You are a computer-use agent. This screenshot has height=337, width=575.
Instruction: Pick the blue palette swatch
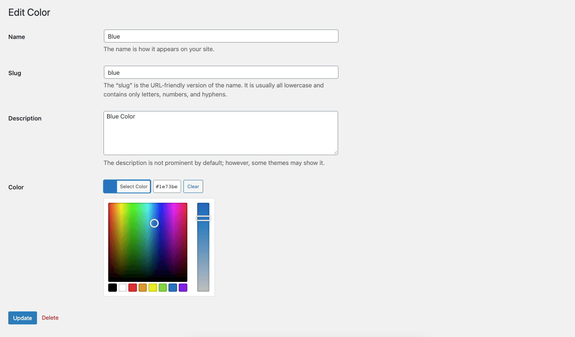(x=173, y=288)
